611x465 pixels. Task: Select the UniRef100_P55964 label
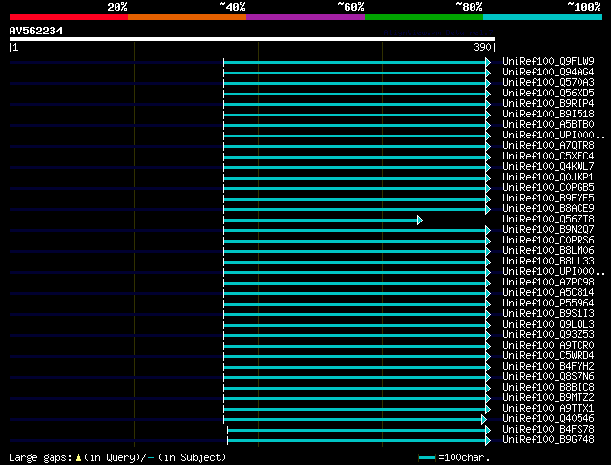coord(548,304)
